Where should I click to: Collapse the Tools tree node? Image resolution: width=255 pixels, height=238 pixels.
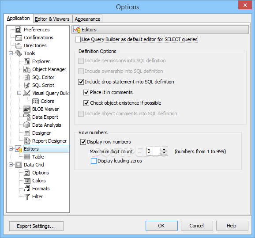[x=11, y=53]
